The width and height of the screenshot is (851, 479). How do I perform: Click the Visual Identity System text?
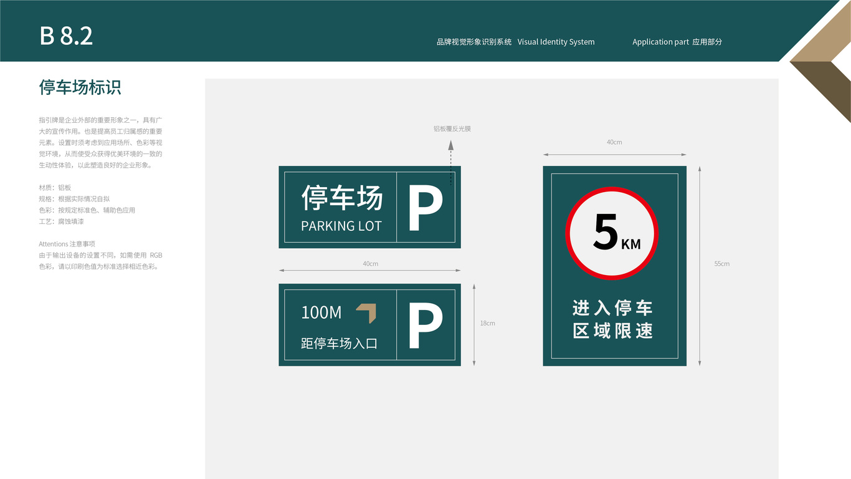coord(556,42)
